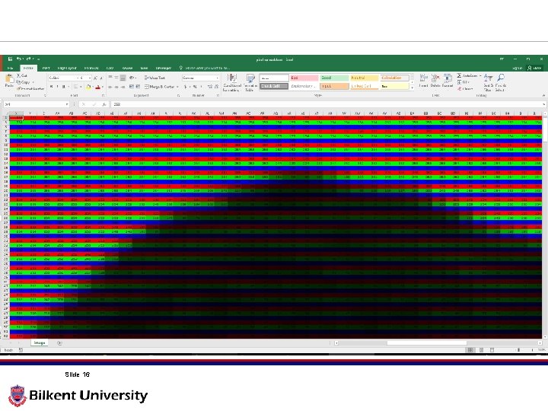Open the Merge & Center dropdown arrow
Screen dimensions: 548x411
pos(177,87)
